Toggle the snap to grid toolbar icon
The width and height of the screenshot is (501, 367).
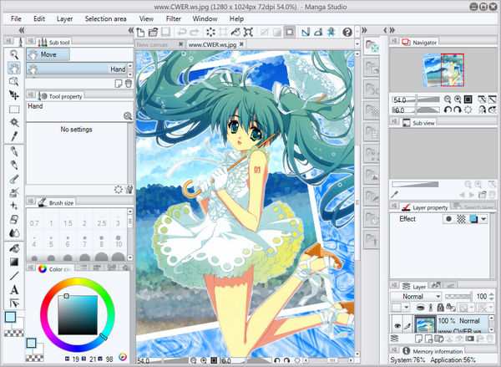(x=331, y=32)
